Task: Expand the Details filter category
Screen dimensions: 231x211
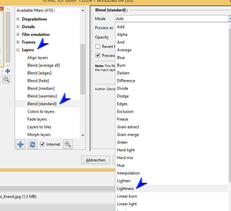Action: [18, 27]
